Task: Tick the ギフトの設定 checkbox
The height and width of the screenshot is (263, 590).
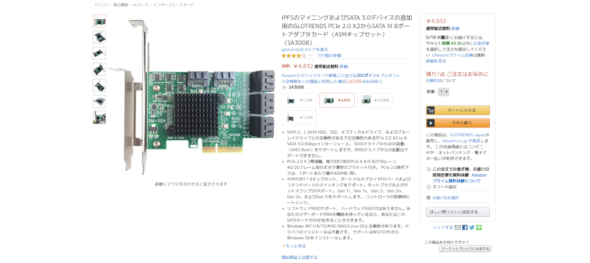Action: (428, 187)
